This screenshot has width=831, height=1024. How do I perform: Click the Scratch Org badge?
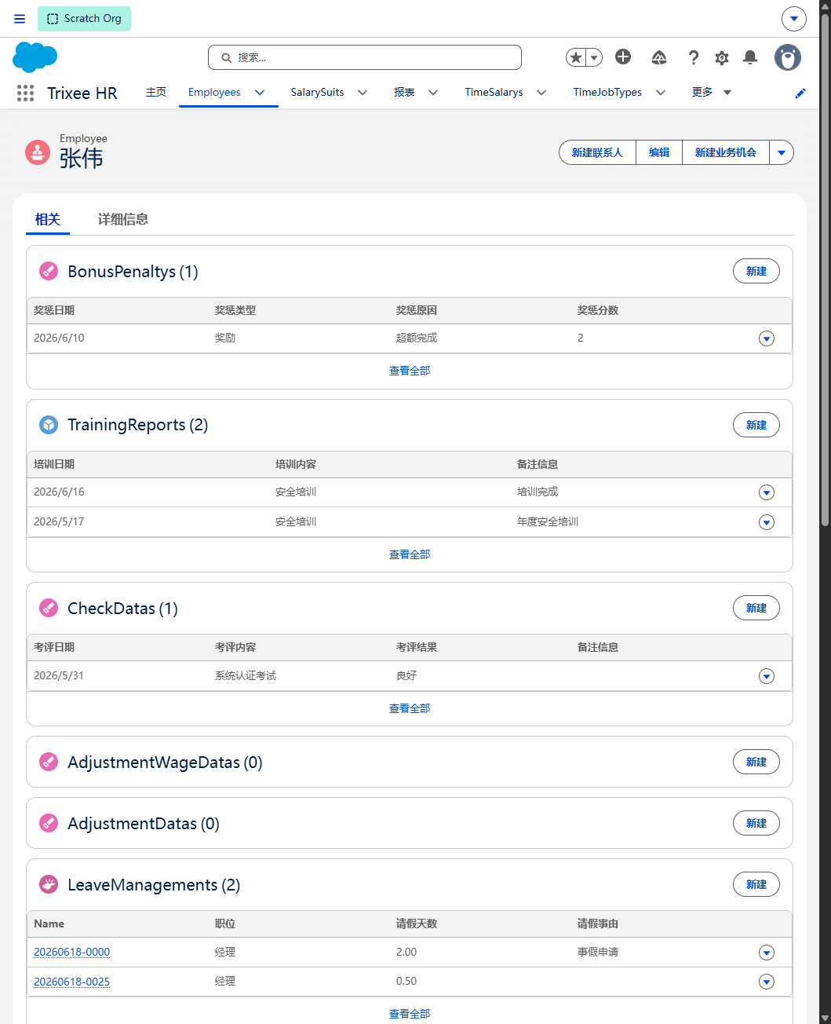coord(84,19)
